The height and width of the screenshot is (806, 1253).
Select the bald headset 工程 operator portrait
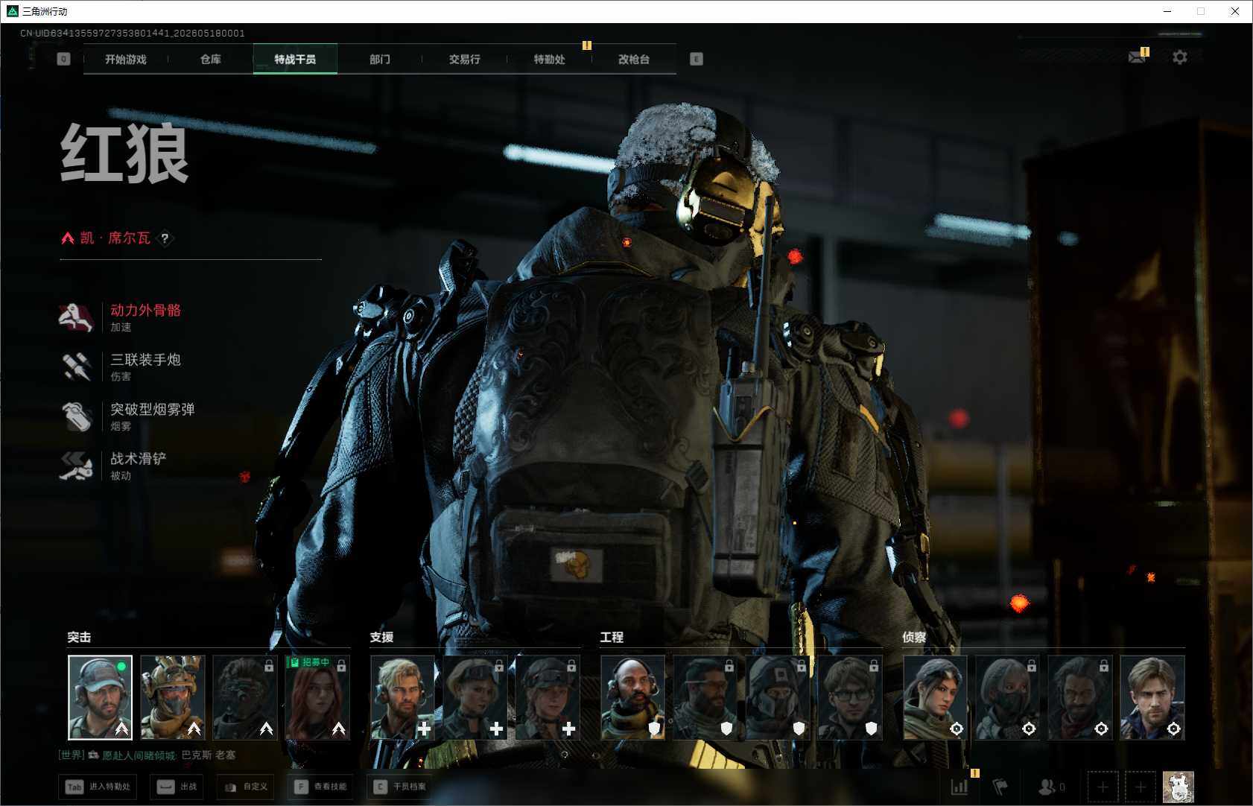[x=632, y=697]
